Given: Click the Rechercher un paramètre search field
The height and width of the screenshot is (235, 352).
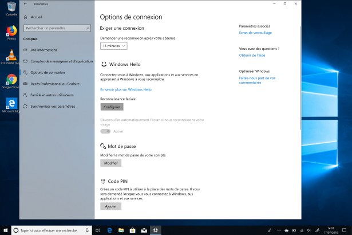Looking at the screenshot, I should (x=57, y=28).
